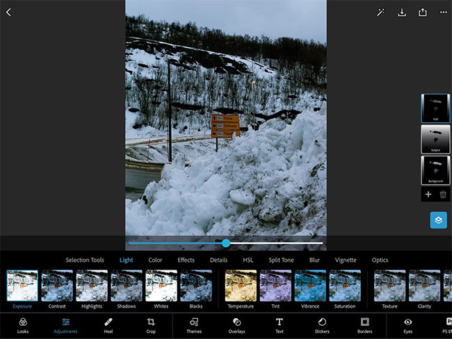The width and height of the screenshot is (452, 339).
Task: Select the Exposure adjustment thumbnail
Action: [22, 286]
